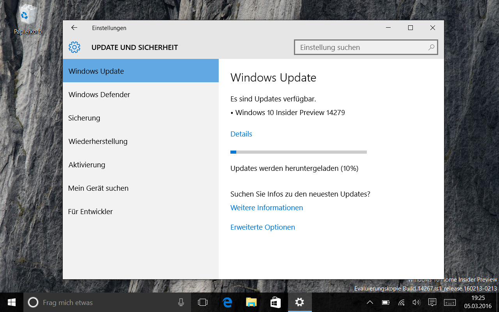Click the Settings gear in the taskbar

pyautogui.click(x=299, y=302)
